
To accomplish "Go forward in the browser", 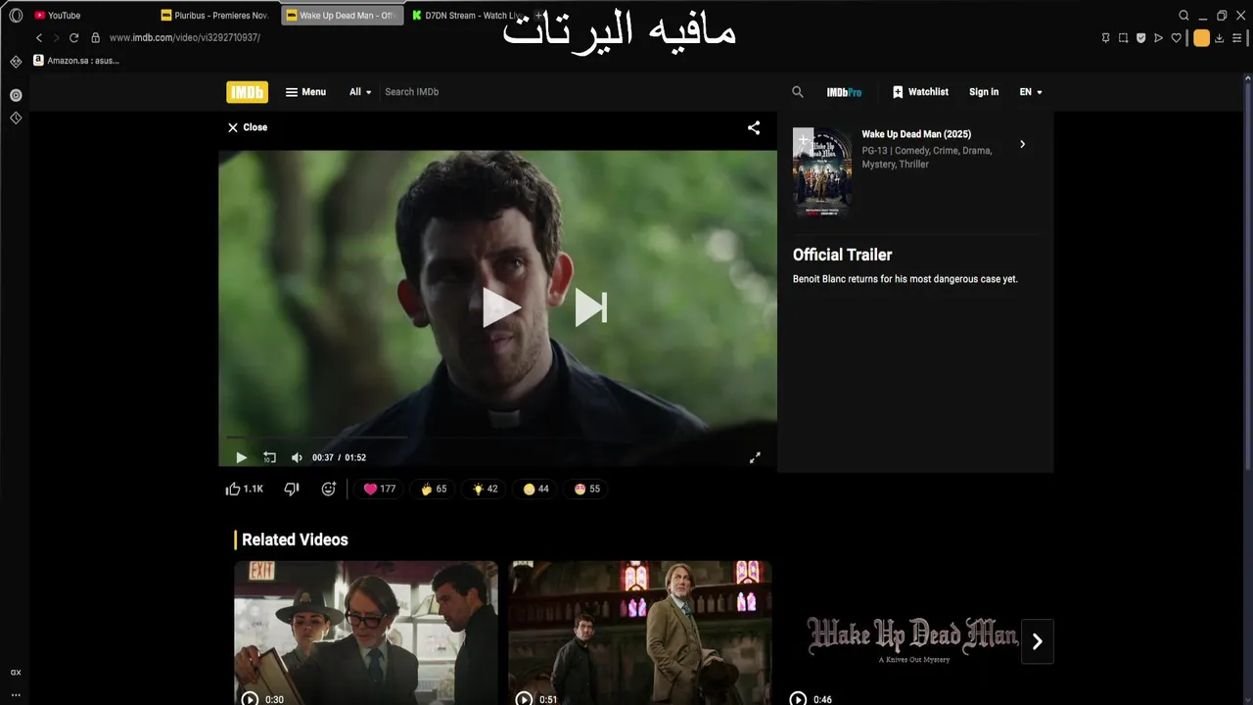I will point(56,38).
